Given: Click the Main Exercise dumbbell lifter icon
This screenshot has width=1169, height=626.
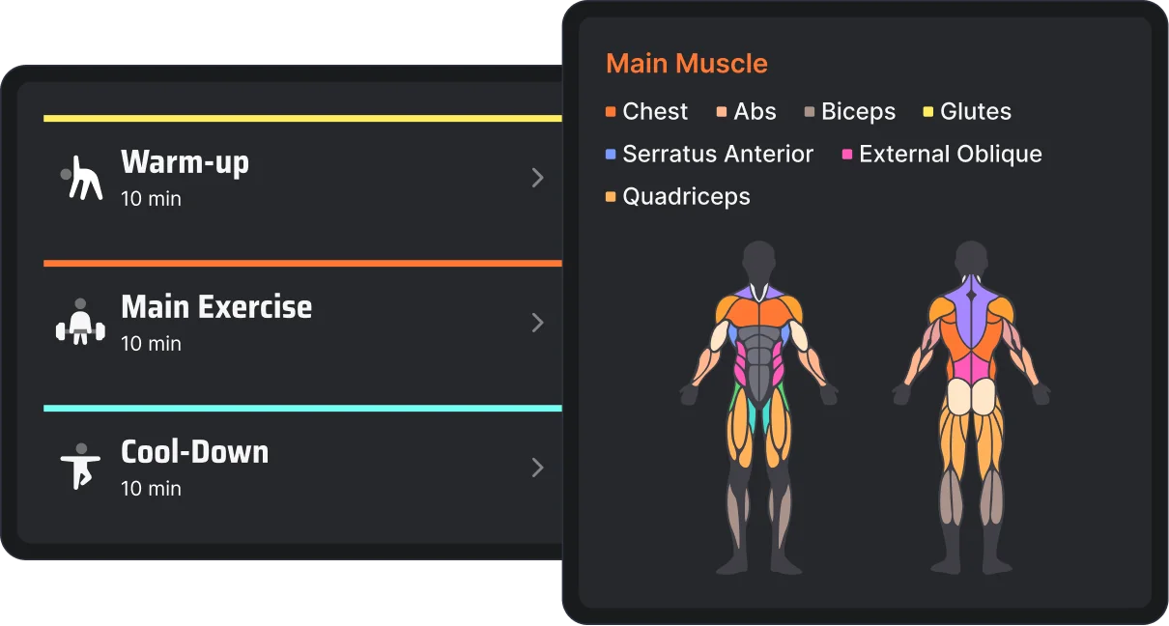Looking at the screenshot, I should [x=80, y=323].
